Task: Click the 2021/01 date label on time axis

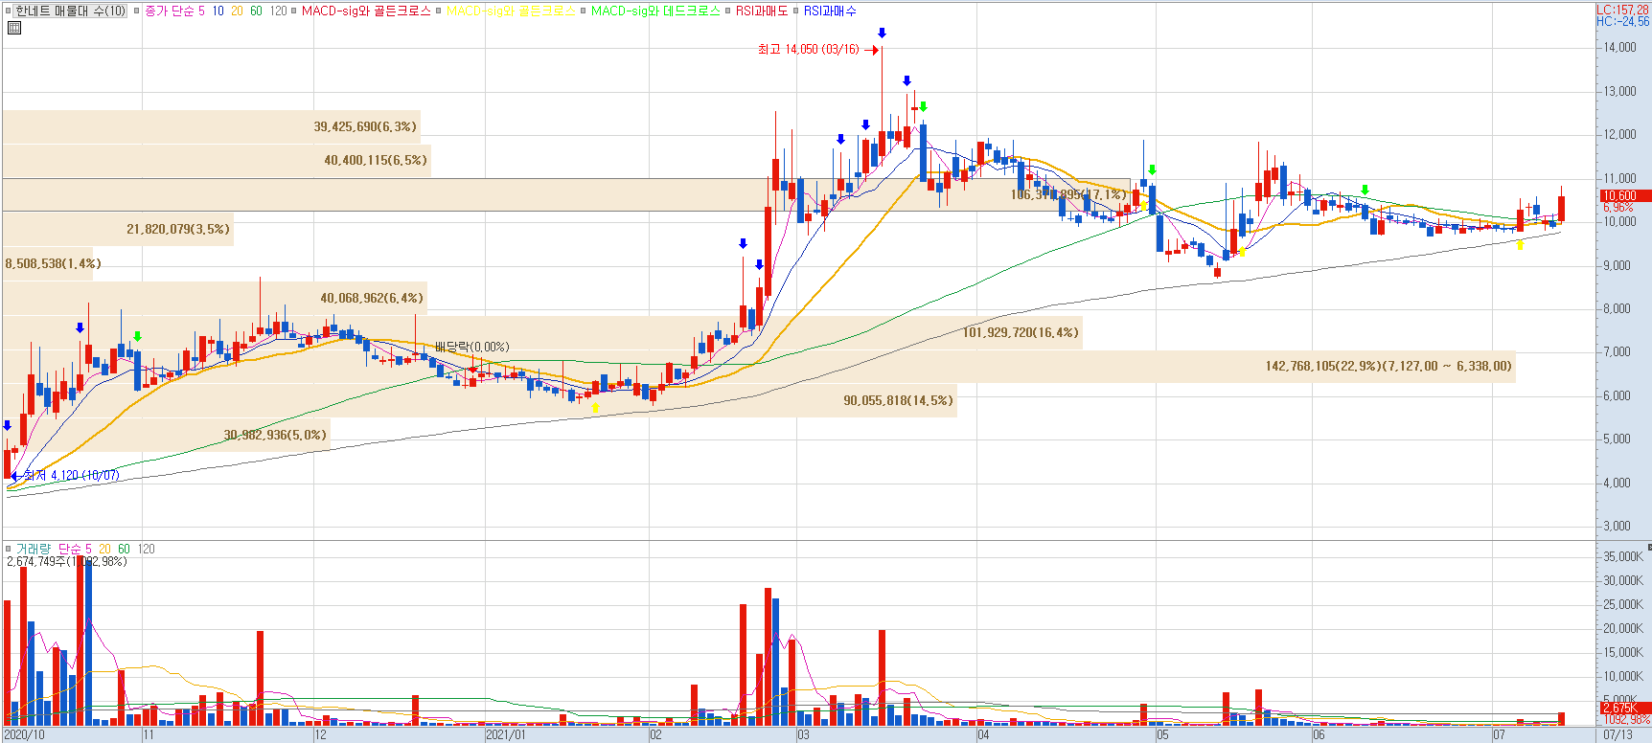Action: click(x=505, y=735)
